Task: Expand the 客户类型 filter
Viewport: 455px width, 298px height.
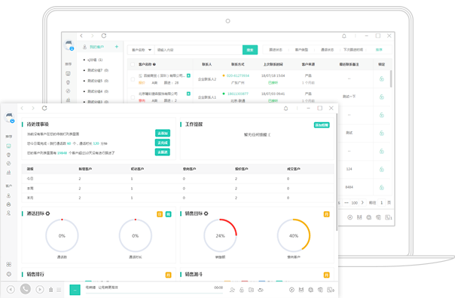Action: pos(301,50)
